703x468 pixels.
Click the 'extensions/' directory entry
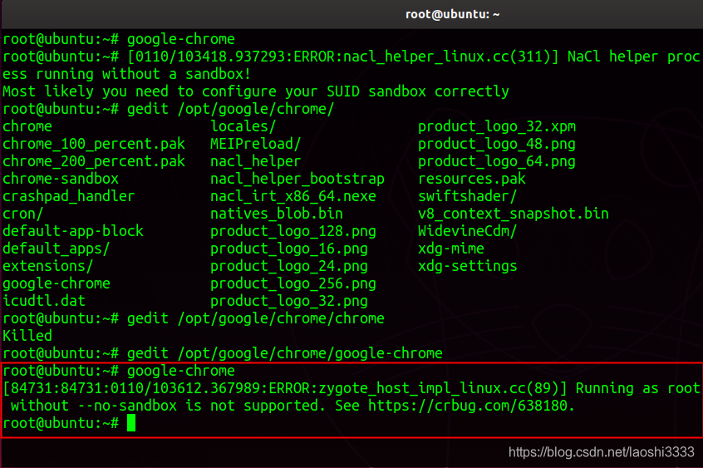48,266
